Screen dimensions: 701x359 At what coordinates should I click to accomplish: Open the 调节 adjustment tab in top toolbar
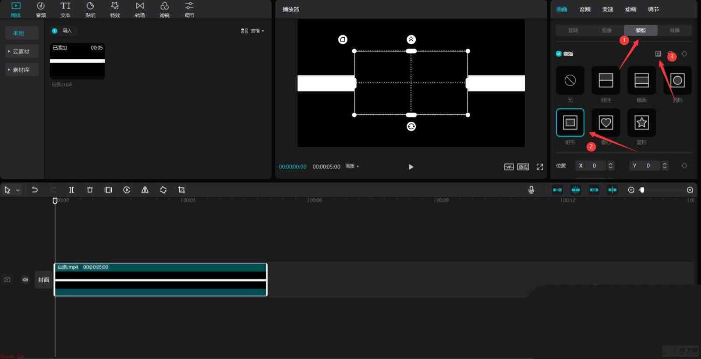(189, 9)
